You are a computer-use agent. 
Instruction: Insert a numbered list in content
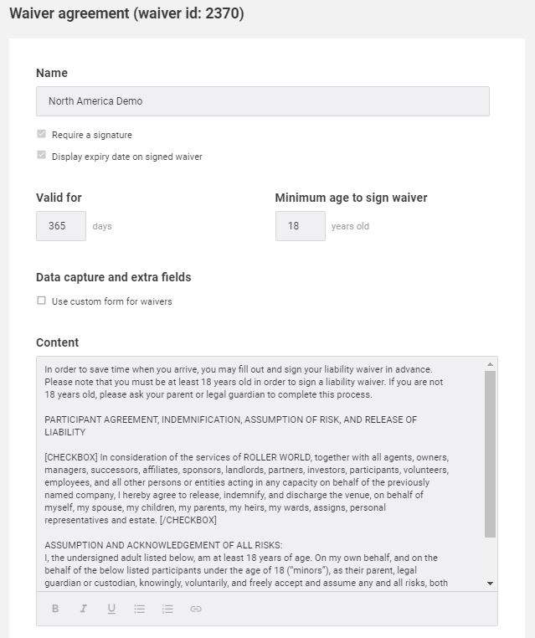[x=167, y=609]
